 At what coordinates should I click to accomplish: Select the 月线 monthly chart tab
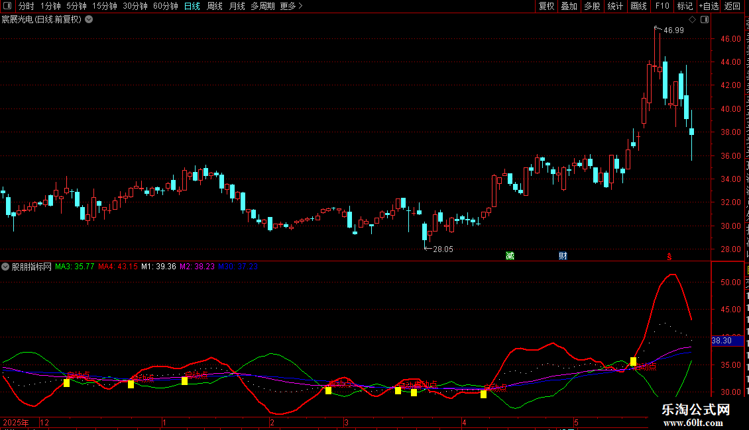(x=237, y=6)
